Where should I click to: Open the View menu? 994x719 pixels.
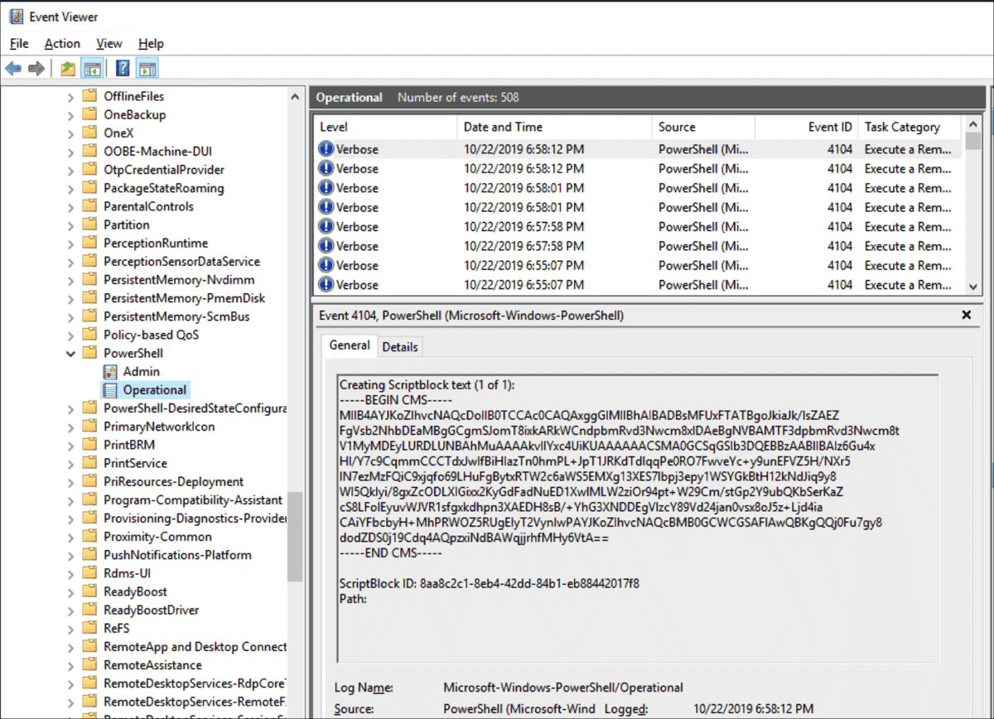point(109,43)
